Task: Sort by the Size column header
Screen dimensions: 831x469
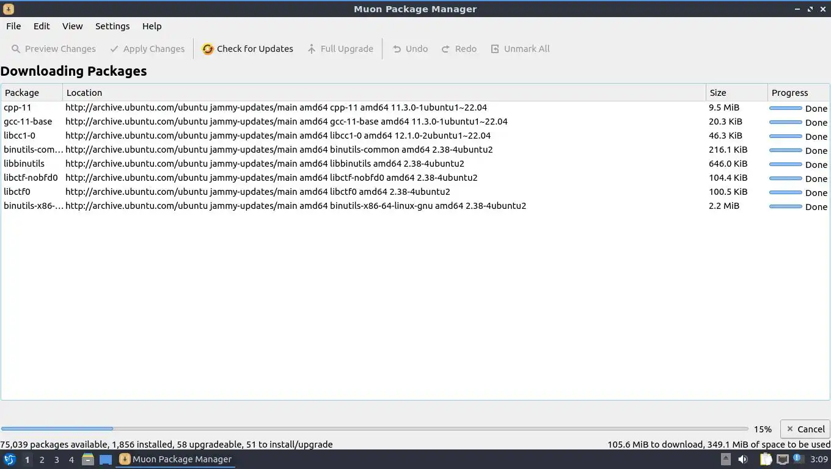Action: 737,93
